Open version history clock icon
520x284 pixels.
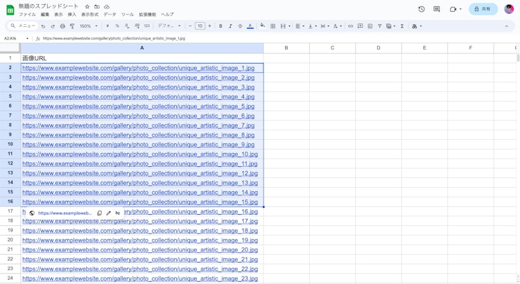pos(422,9)
